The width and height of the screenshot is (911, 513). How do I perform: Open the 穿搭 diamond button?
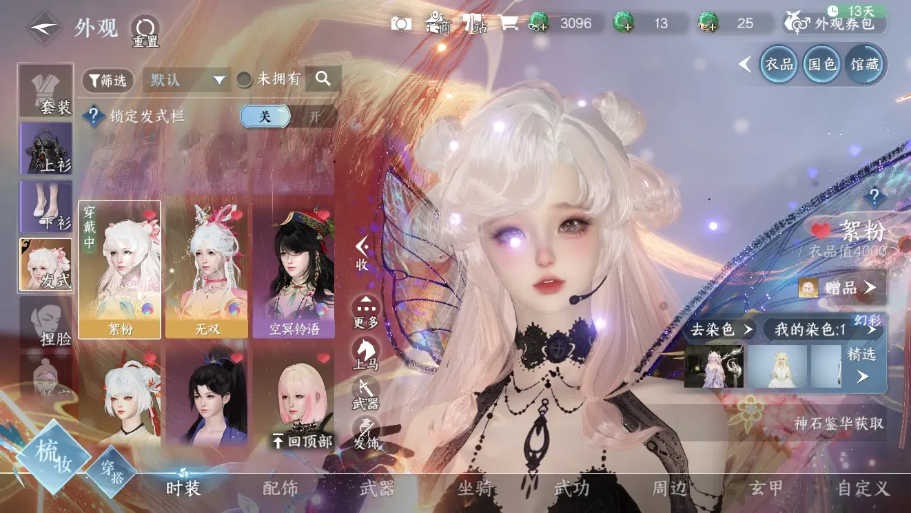click(112, 471)
